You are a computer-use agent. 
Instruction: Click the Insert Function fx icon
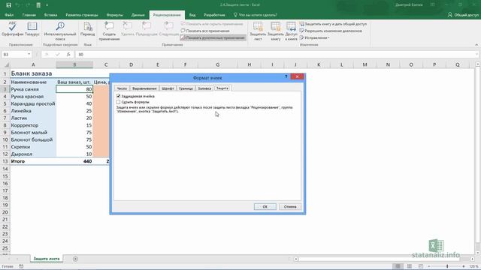coord(68,54)
